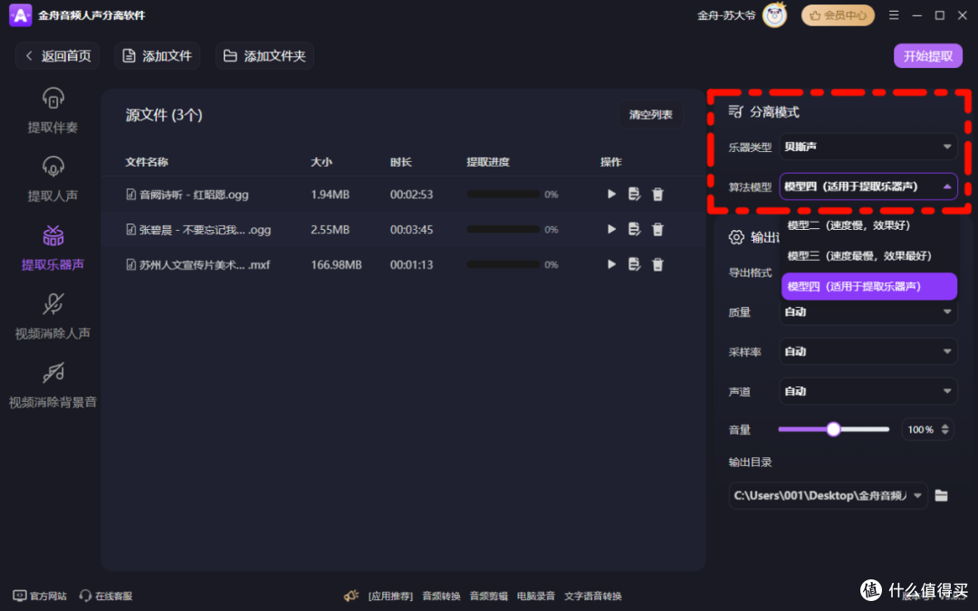Choose 模型二（速度慢，效果好）option
The image size is (978, 611).
pyautogui.click(x=868, y=225)
